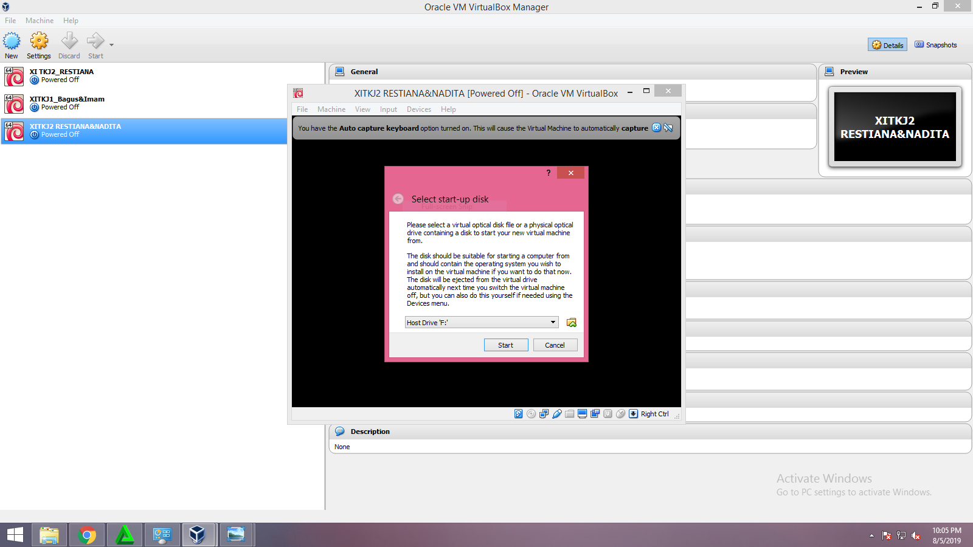Open File Explorer from the taskbar

(x=49, y=535)
